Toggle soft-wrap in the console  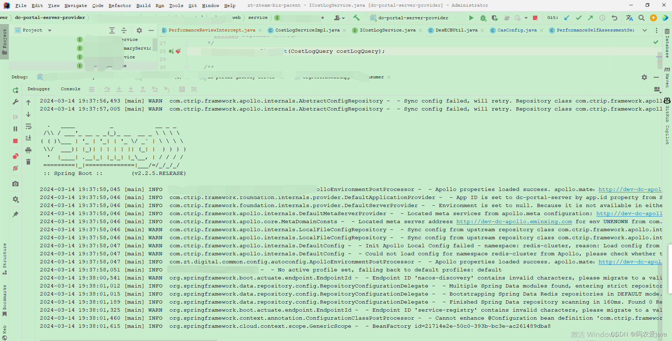(28, 126)
